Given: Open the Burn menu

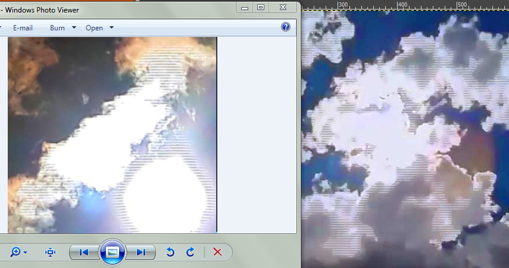Looking at the screenshot, I should [58, 28].
